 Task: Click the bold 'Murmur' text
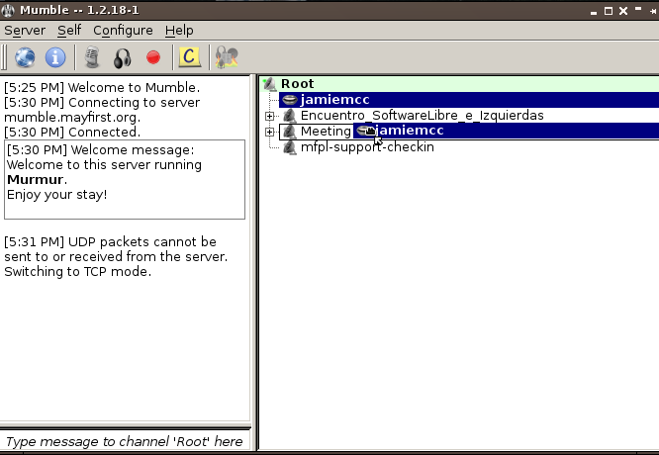[36, 179]
